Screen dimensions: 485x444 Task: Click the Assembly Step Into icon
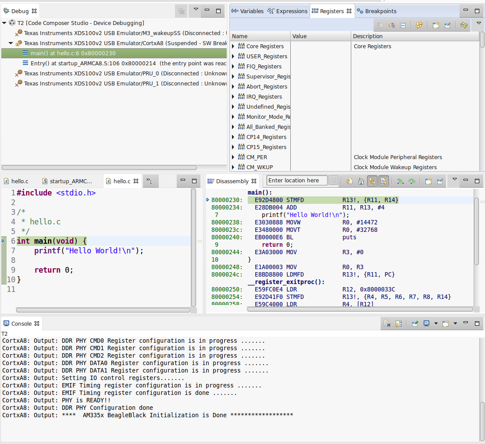(400, 181)
